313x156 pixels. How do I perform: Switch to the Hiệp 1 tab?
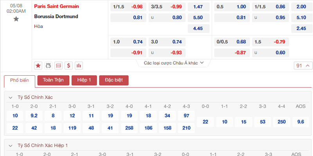[x=84, y=80]
